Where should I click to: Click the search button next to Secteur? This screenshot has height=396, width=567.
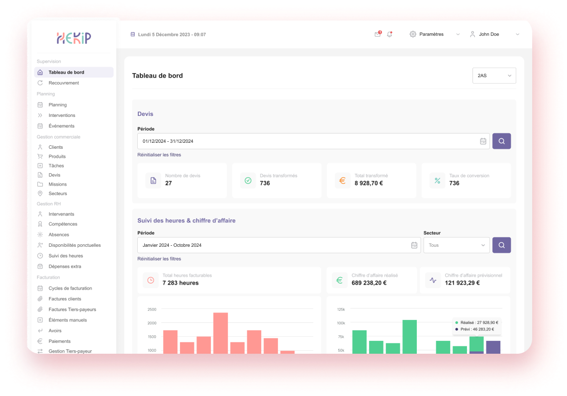[x=501, y=245]
